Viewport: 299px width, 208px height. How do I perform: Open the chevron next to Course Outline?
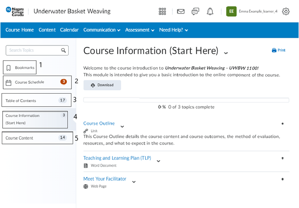(x=122, y=127)
